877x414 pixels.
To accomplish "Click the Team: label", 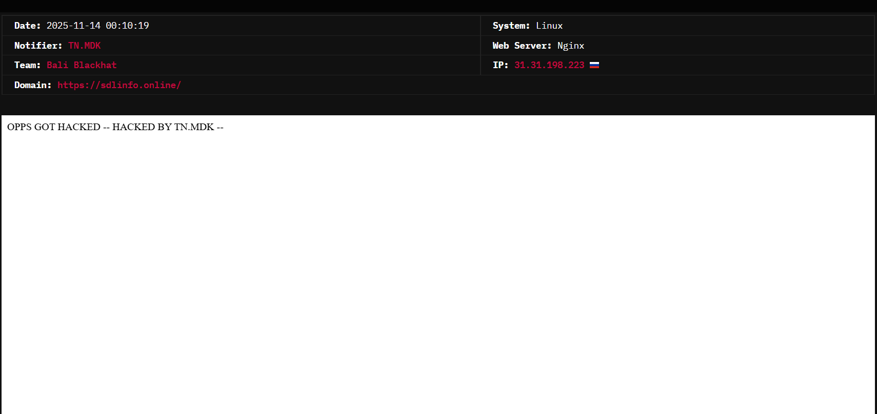I will tap(27, 65).
